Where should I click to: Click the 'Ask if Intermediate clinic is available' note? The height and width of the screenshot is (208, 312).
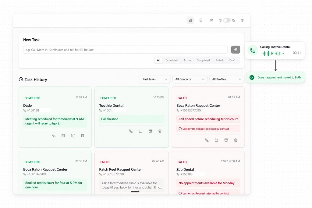132,185
